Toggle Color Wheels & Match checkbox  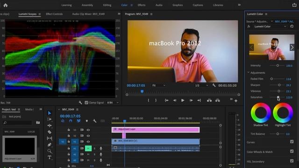[292, 151]
